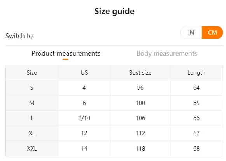
Task: Click the 8/10 US size cell
Action: pyautogui.click(x=84, y=118)
